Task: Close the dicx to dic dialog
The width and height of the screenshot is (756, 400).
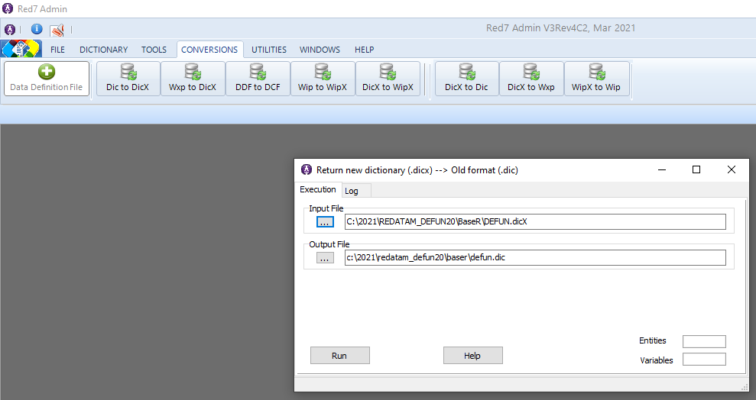Action: tap(732, 169)
